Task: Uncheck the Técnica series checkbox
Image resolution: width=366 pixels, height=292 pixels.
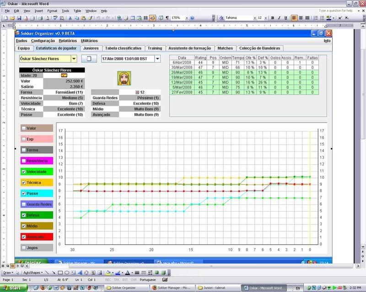Action: coord(24,182)
